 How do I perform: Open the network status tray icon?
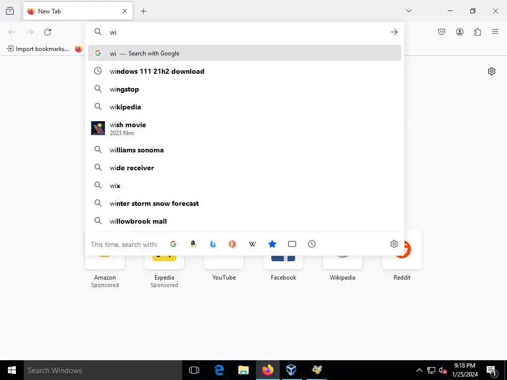tap(431, 370)
